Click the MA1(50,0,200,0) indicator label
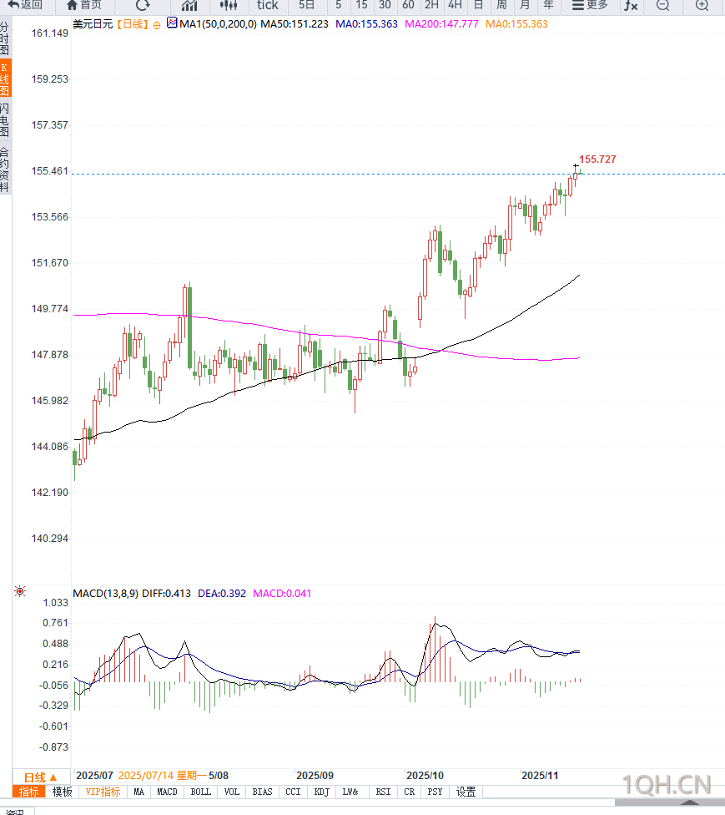Image resolution: width=725 pixels, height=815 pixels. [x=218, y=24]
